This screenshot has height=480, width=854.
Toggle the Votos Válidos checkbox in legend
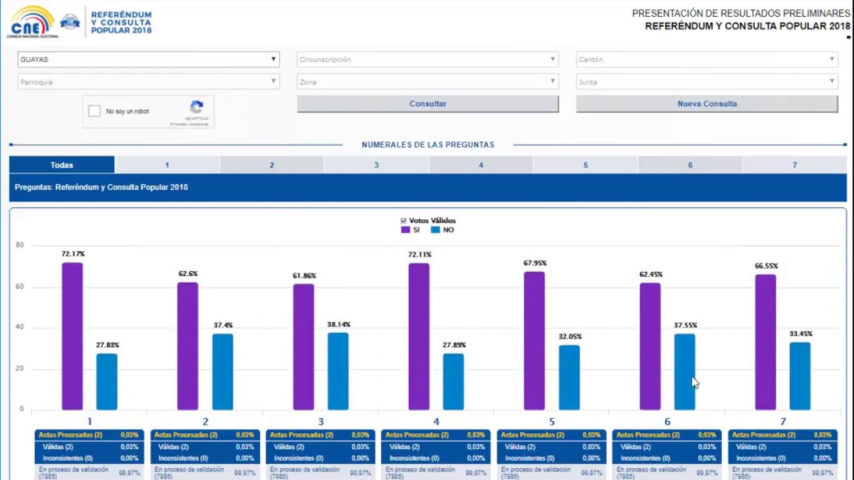pyautogui.click(x=404, y=221)
